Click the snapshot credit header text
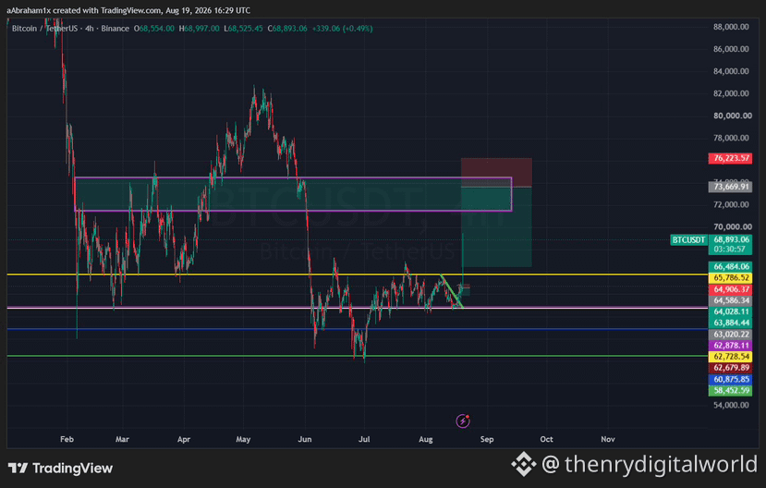This screenshot has width=766, height=488. (x=128, y=10)
